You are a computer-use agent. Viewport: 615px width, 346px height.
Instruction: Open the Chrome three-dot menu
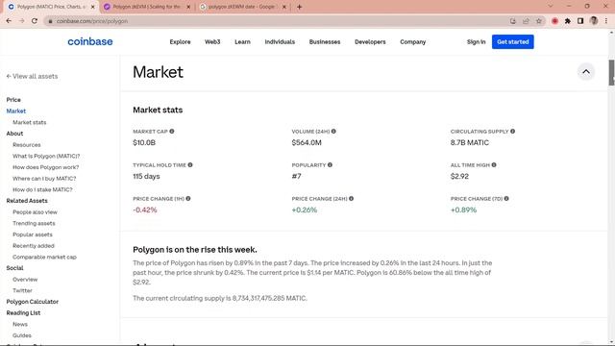tap(606, 21)
